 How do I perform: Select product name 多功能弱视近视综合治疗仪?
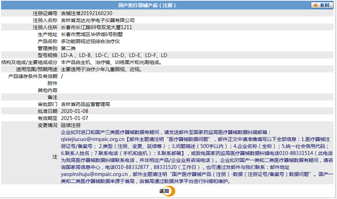pos(90,42)
